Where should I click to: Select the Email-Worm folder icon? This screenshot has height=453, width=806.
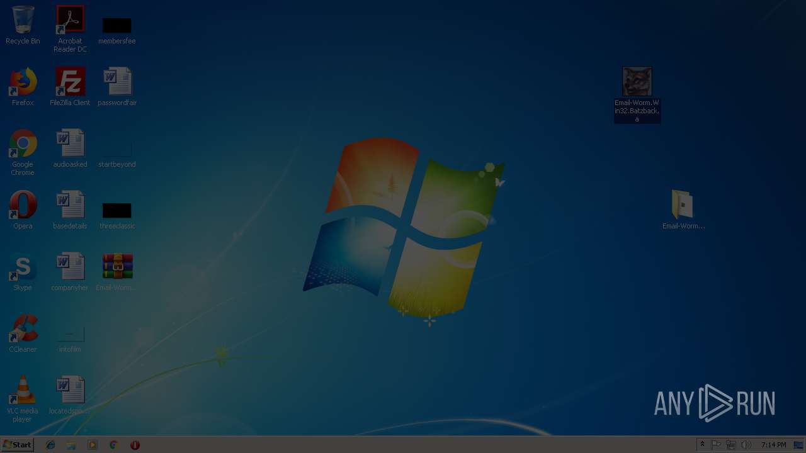tap(683, 210)
